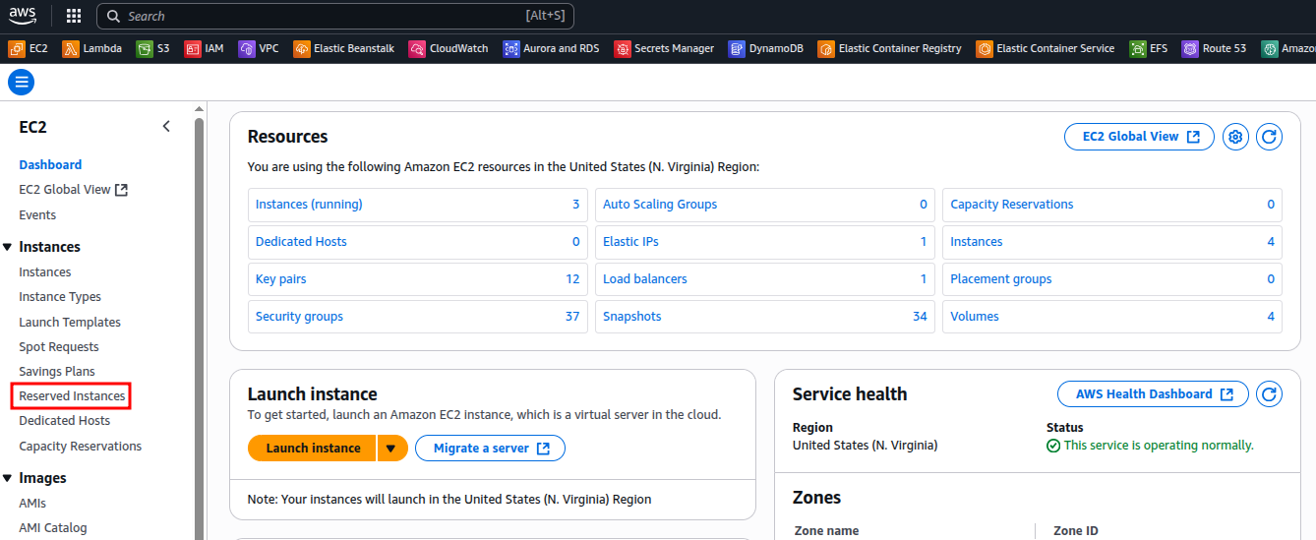
Task: Focus the AWS search box
Action: pos(334,16)
